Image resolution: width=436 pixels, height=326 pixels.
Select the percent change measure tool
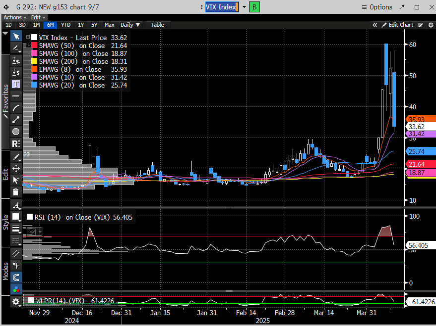tap(16, 60)
